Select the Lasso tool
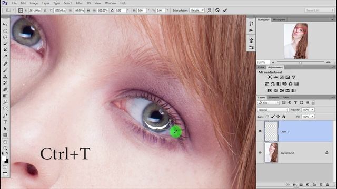 [5, 37]
